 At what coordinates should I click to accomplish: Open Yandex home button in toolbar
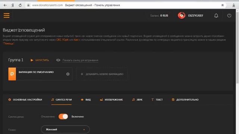click(13, 5)
